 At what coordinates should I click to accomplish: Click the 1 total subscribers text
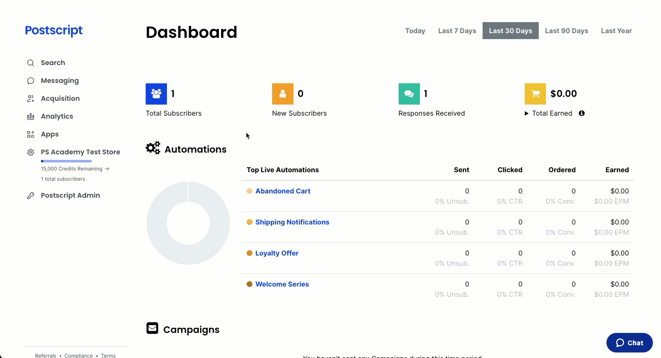coord(63,179)
